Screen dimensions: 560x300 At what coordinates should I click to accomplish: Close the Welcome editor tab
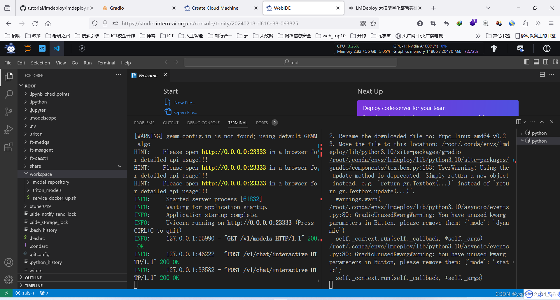pos(165,75)
